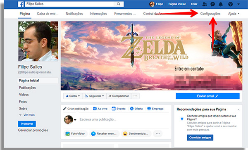
Task: Open the friend requests icon
Action: [x=205, y=4]
